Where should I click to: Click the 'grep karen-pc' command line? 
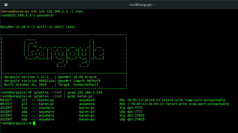(x=46, y=96)
